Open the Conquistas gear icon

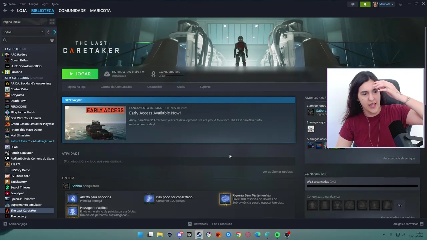pyautogui.click(x=153, y=74)
